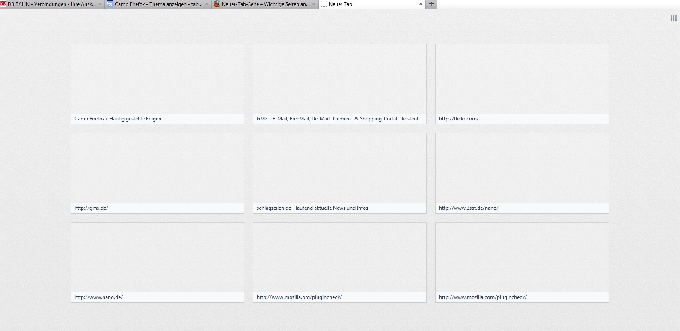Open the schlagzeilen.de news tile
The width and height of the screenshot is (680, 331).
(x=340, y=173)
